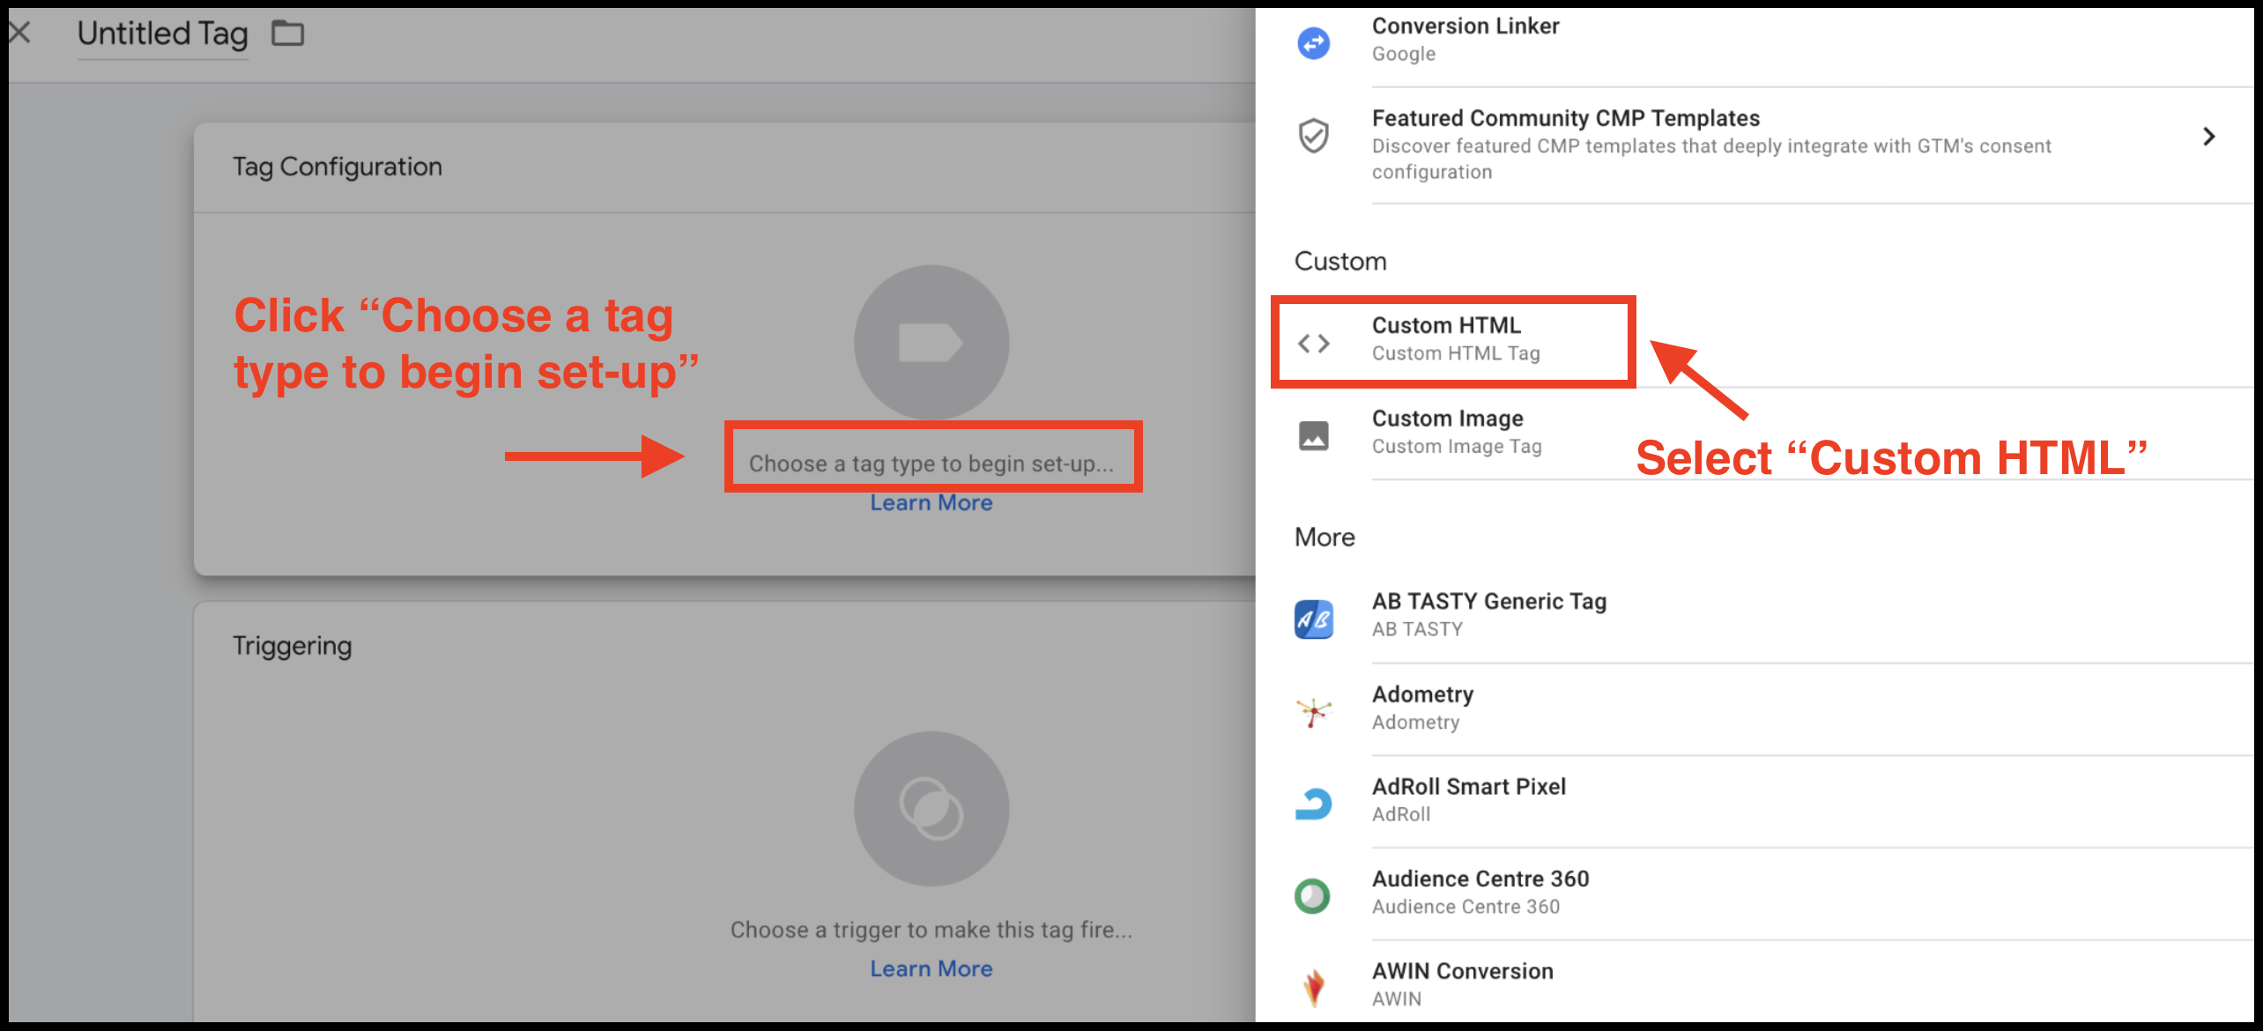Click Learn More under Triggering
Image resolution: width=2263 pixels, height=1031 pixels.
pos(931,969)
